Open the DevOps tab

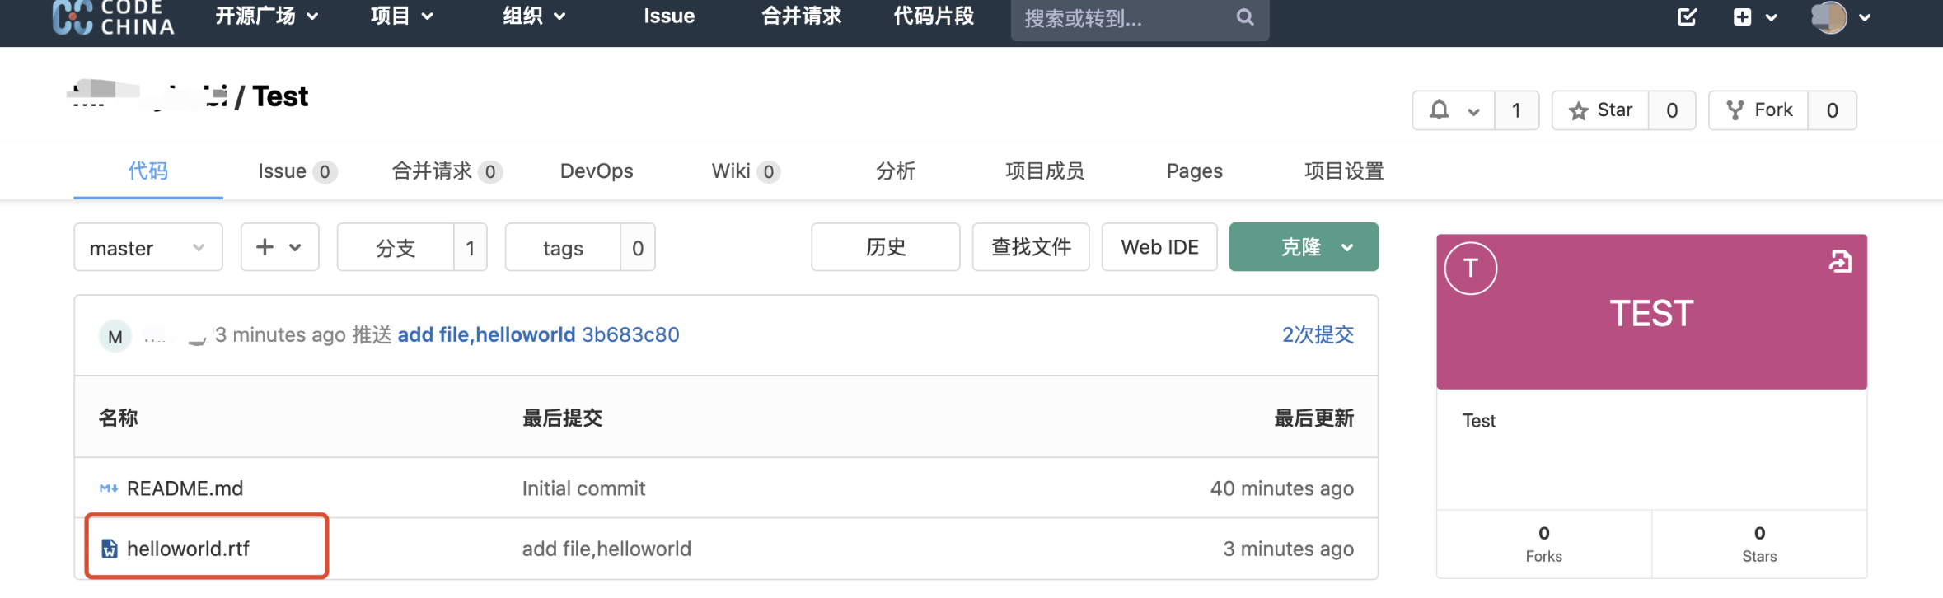coord(597,171)
